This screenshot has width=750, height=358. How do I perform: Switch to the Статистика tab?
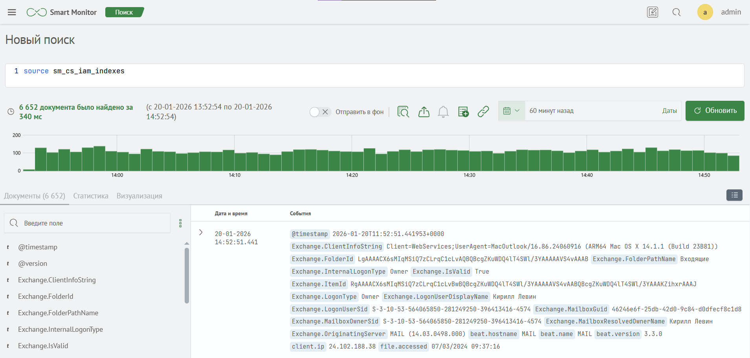(x=91, y=196)
